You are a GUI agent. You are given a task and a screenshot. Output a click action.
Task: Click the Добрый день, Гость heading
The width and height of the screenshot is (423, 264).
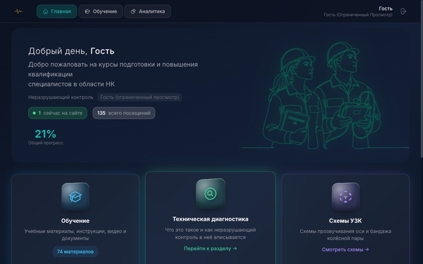[x=71, y=51]
